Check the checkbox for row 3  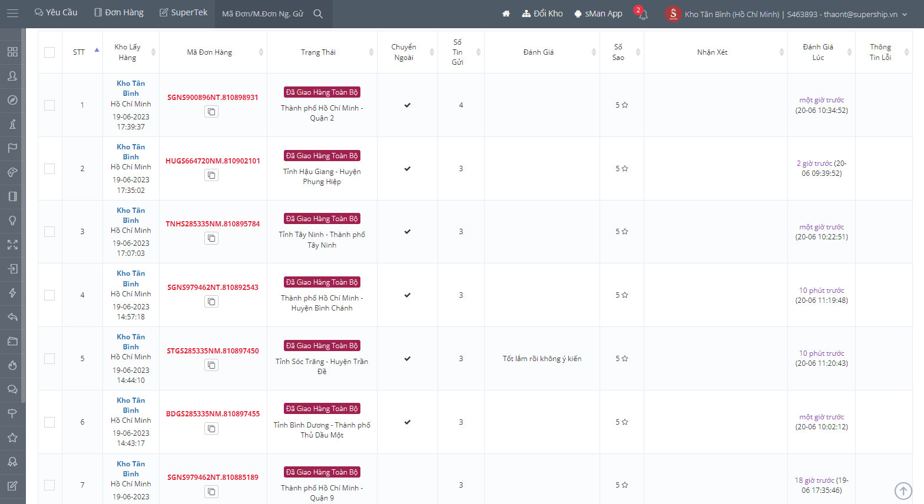coord(49,232)
